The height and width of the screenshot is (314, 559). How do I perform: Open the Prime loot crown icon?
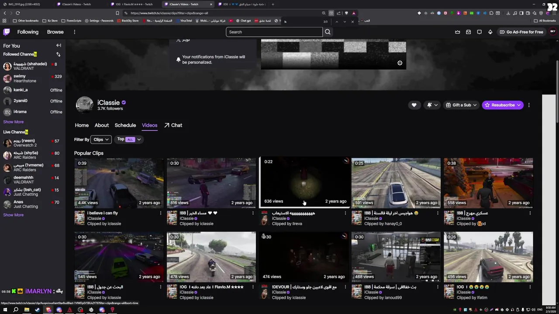tap(457, 32)
